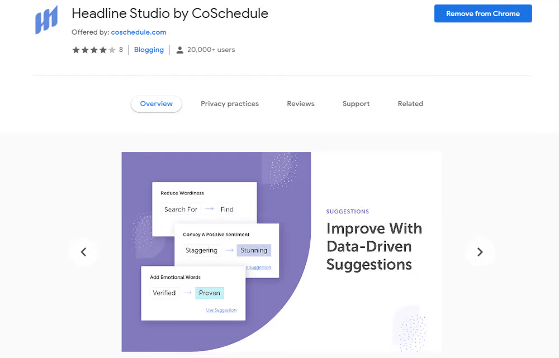Image resolution: width=559 pixels, height=358 pixels.
Task: View the Related tab
Action: [x=410, y=104]
